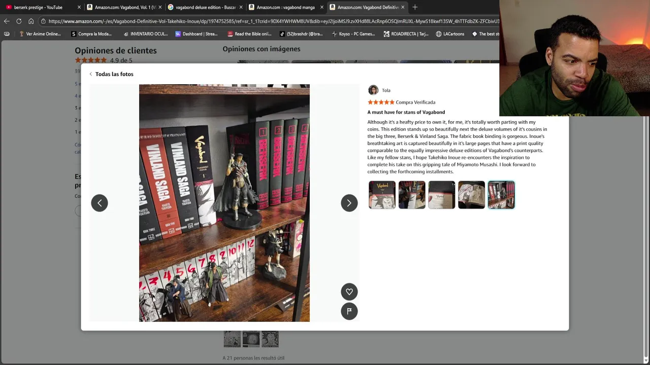This screenshot has height=365, width=650.
Task: Show the next review photo
Action: coord(349,203)
